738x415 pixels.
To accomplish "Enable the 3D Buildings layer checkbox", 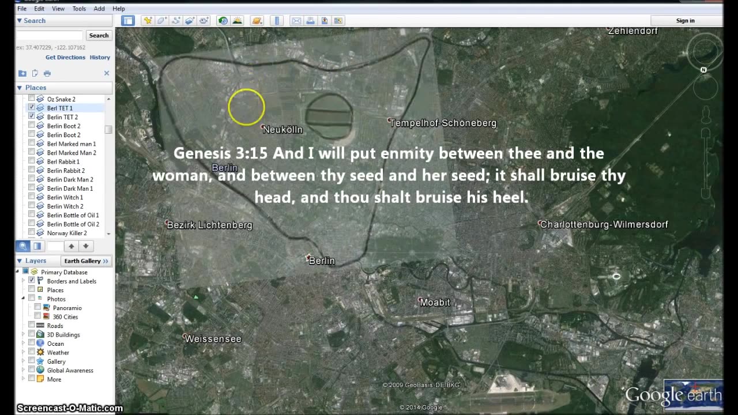I will click(x=32, y=334).
